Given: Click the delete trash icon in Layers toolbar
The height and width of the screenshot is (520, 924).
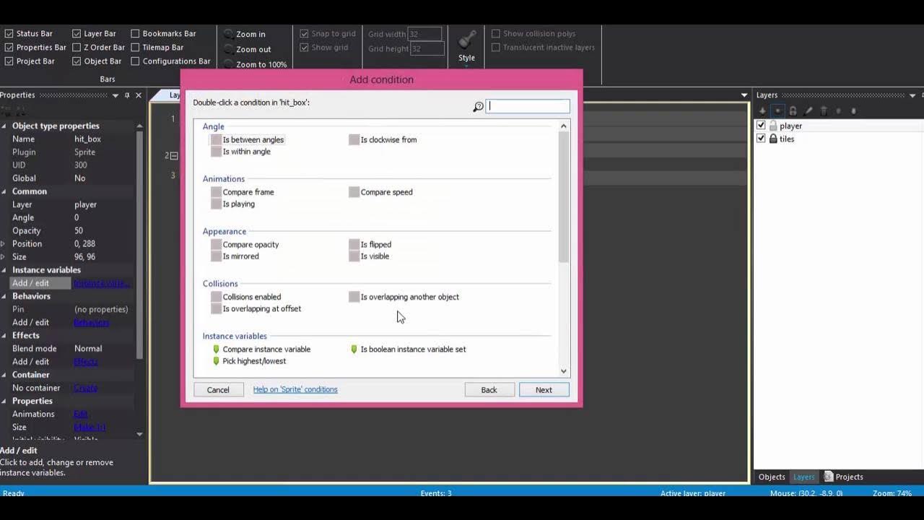Looking at the screenshot, I should pyautogui.click(x=823, y=111).
